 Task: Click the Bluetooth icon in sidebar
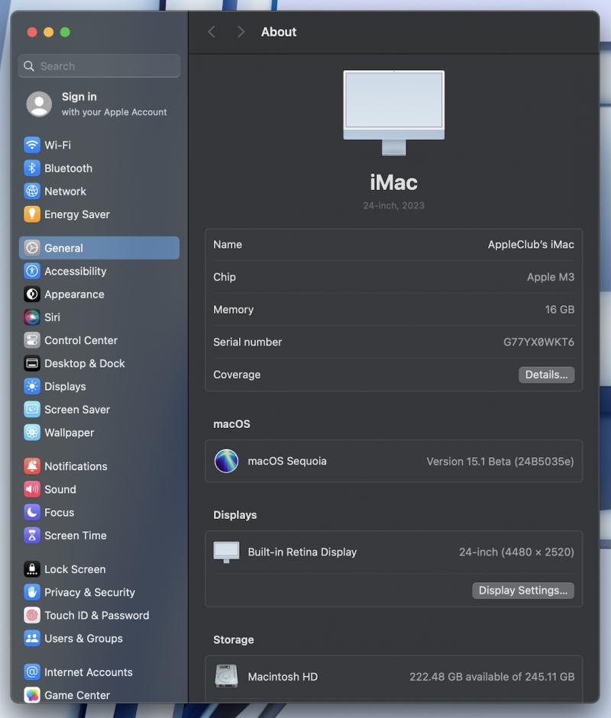click(32, 168)
